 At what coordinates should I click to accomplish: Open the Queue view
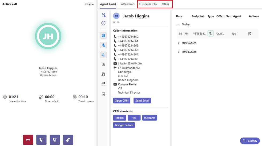(89, 4)
